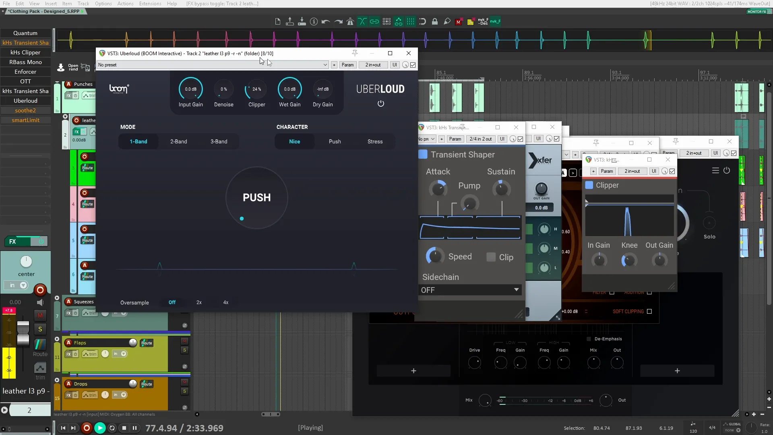Mute the selected track with M button
773x435 pixels.
coord(40,315)
